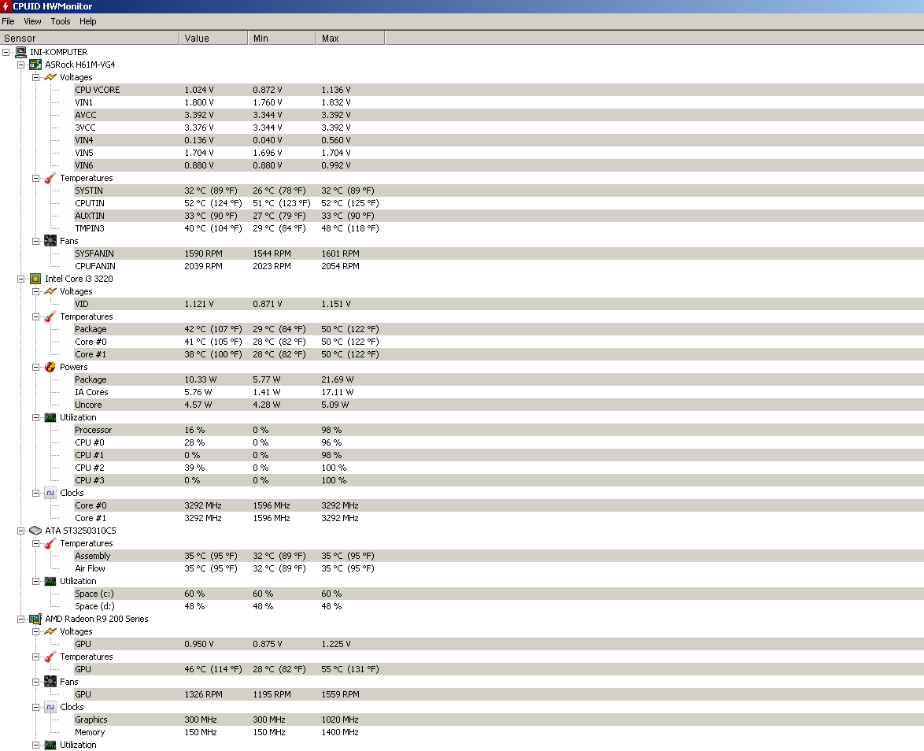Click the INI-KOMPUTER computer icon
The width and height of the screenshot is (924, 751).
[21, 52]
